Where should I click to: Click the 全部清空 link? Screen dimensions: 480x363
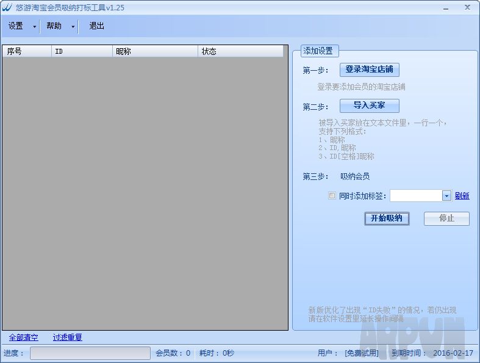24,337
